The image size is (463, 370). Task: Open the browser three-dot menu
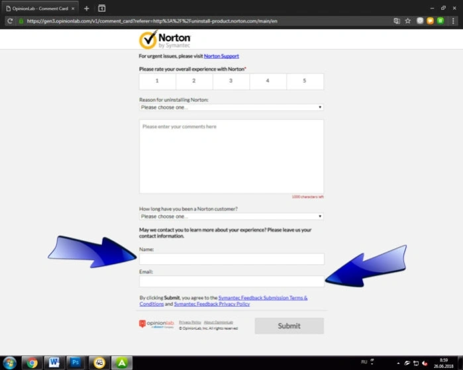(x=453, y=21)
